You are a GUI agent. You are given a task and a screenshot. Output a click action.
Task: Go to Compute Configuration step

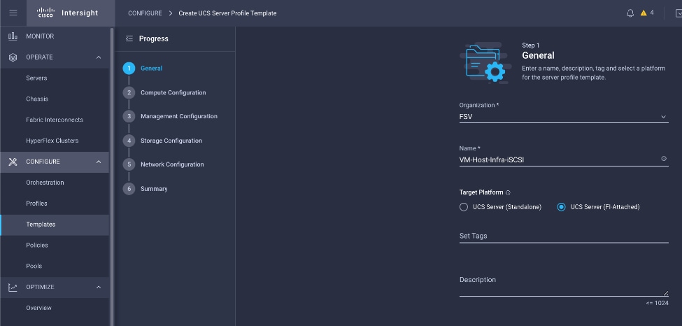(x=173, y=92)
